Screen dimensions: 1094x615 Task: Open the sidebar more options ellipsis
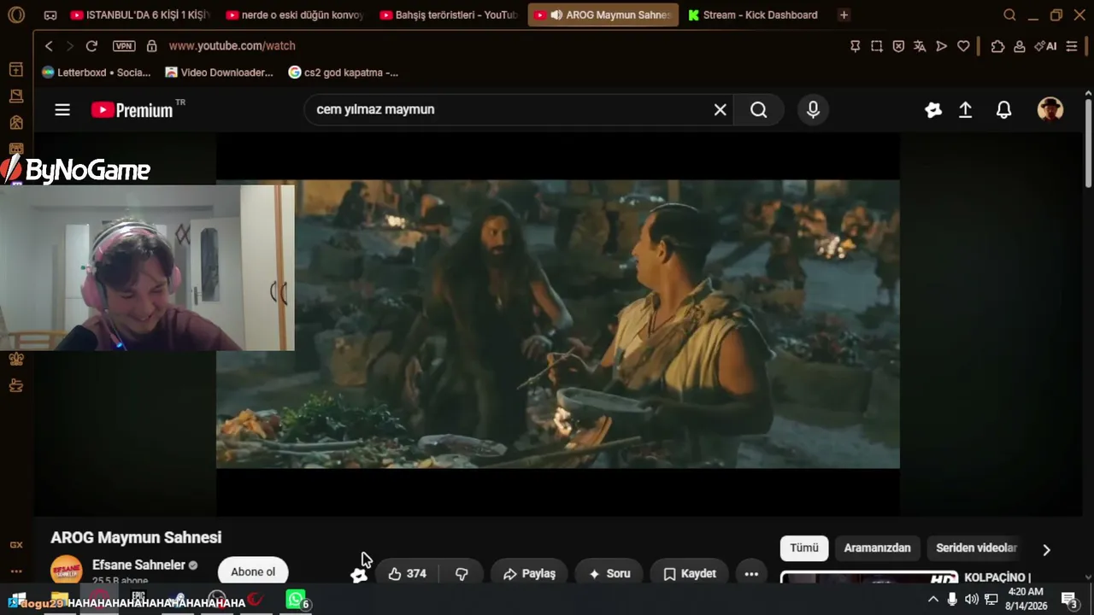coord(16,571)
